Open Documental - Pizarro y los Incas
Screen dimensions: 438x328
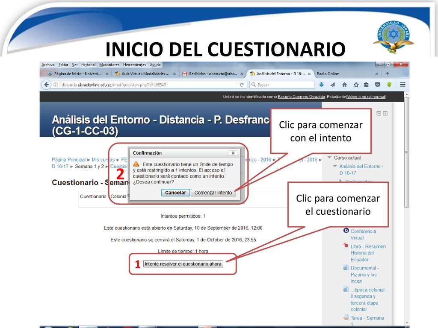tap(365, 275)
